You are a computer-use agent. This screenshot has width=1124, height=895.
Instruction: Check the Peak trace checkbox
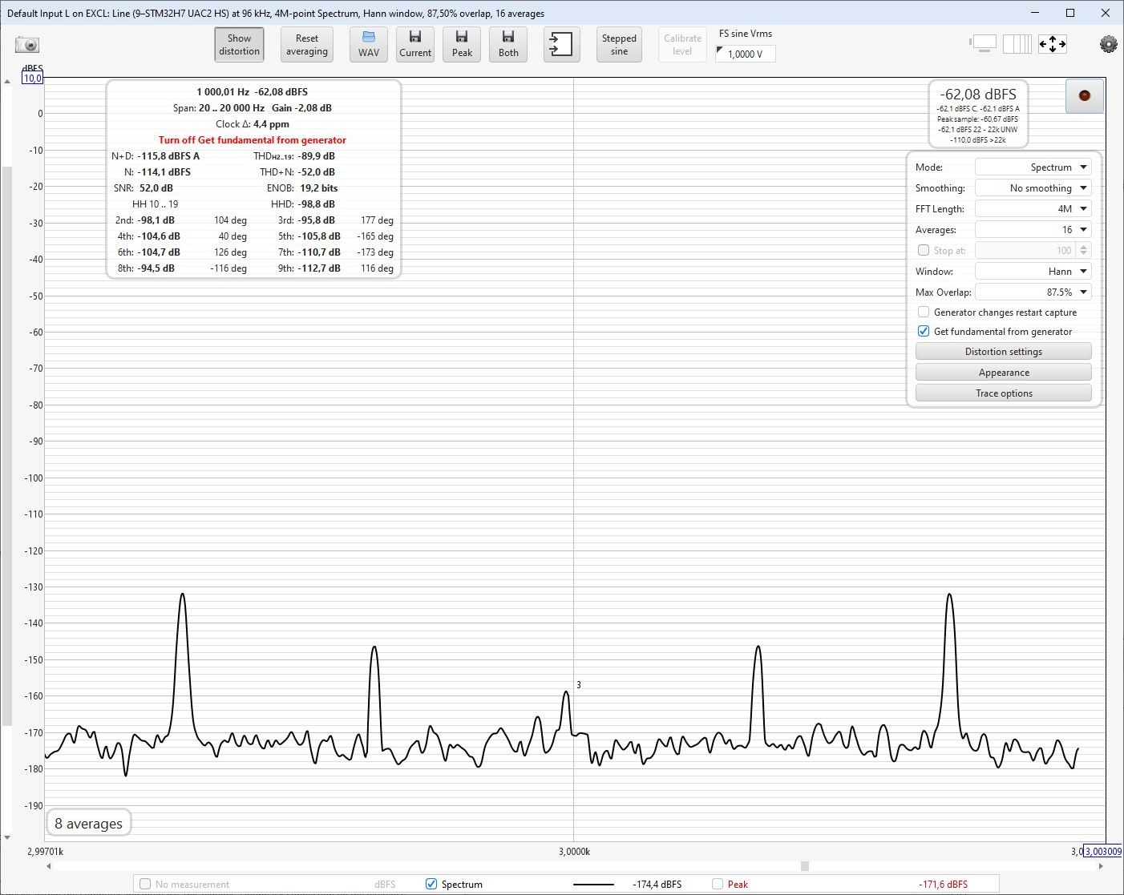(718, 884)
